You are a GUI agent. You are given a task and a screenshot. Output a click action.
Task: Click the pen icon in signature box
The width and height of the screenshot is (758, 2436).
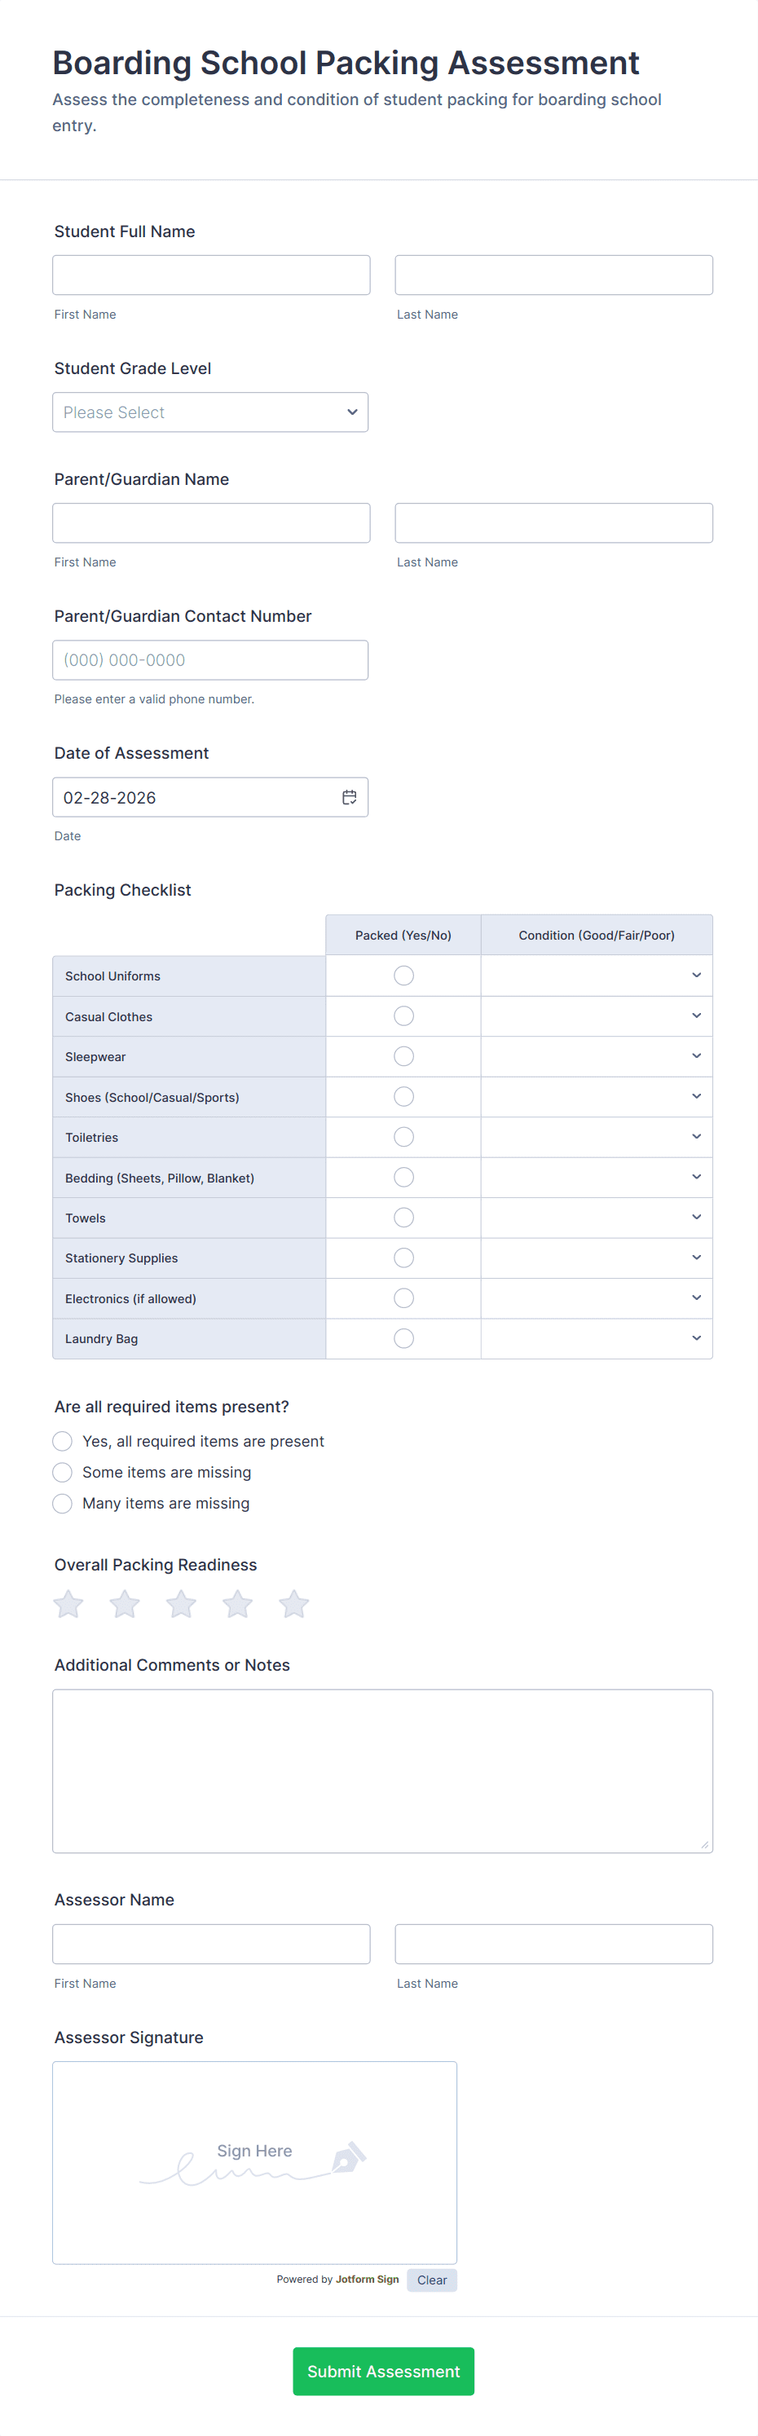point(348,2157)
